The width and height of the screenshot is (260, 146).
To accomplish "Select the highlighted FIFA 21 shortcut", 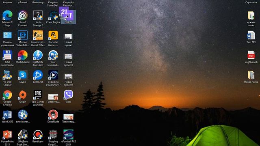I will point(68,17).
